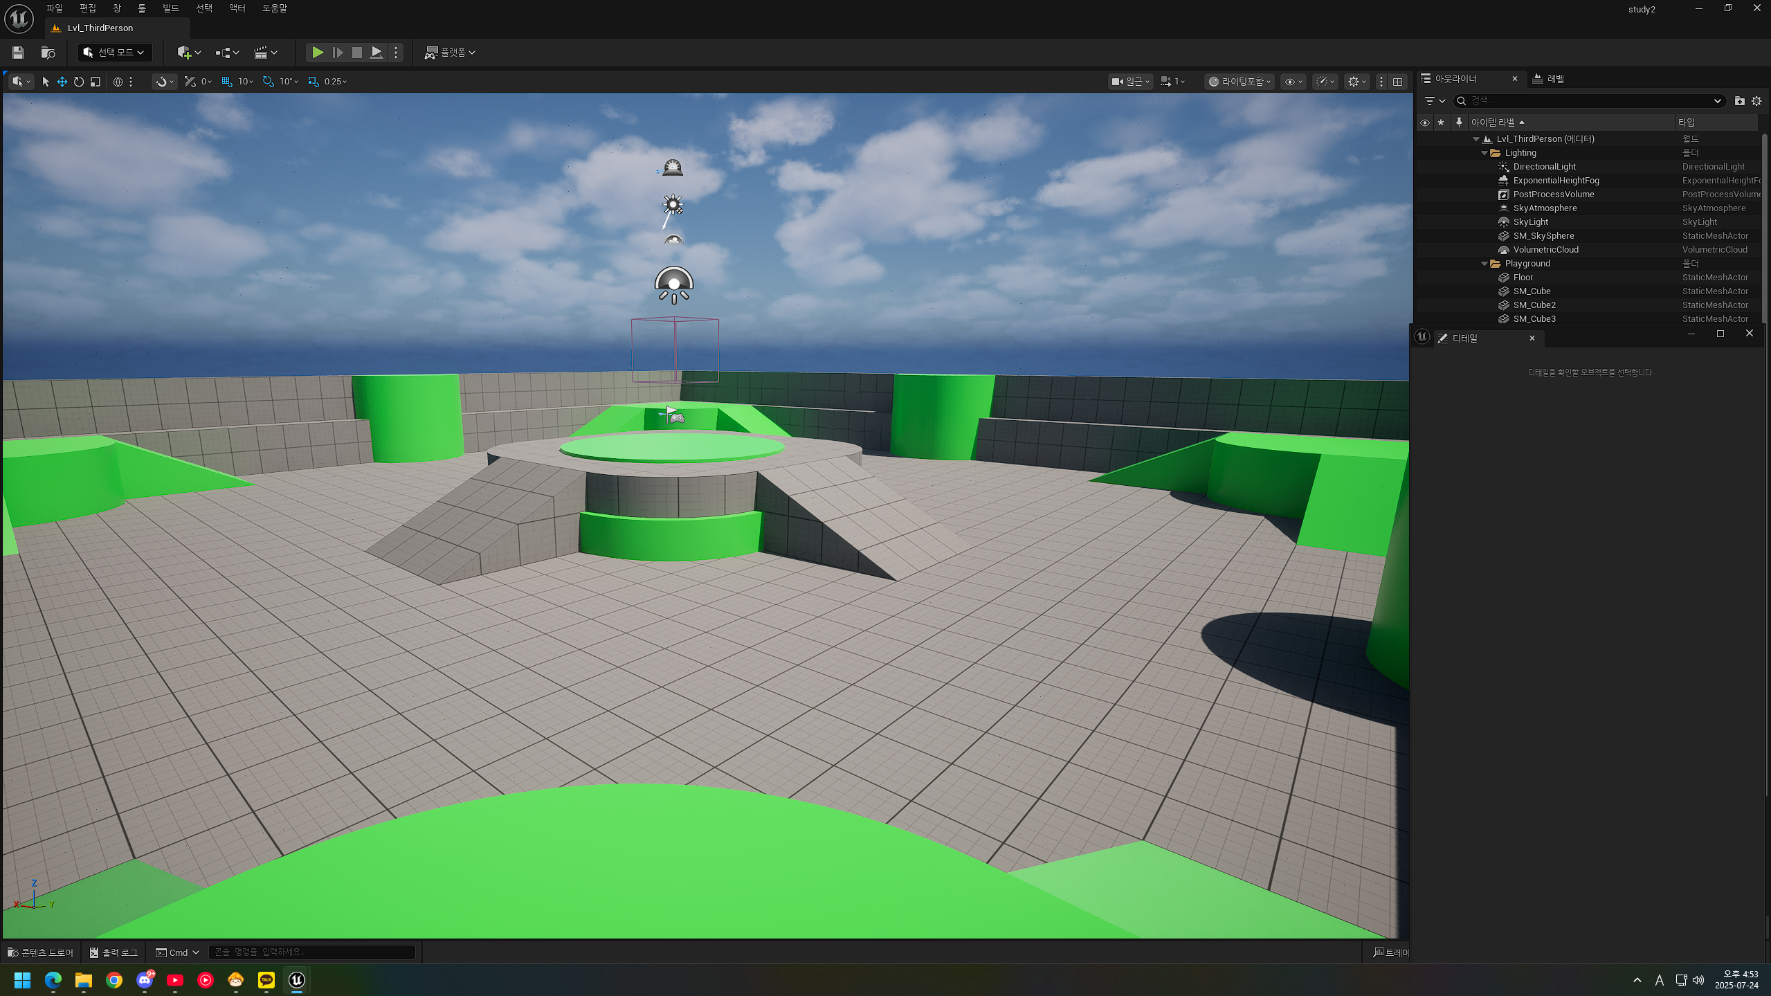Collapse the Lighting folder in outliner
Image resolution: width=1771 pixels, height=996 pixels.
1484,153
